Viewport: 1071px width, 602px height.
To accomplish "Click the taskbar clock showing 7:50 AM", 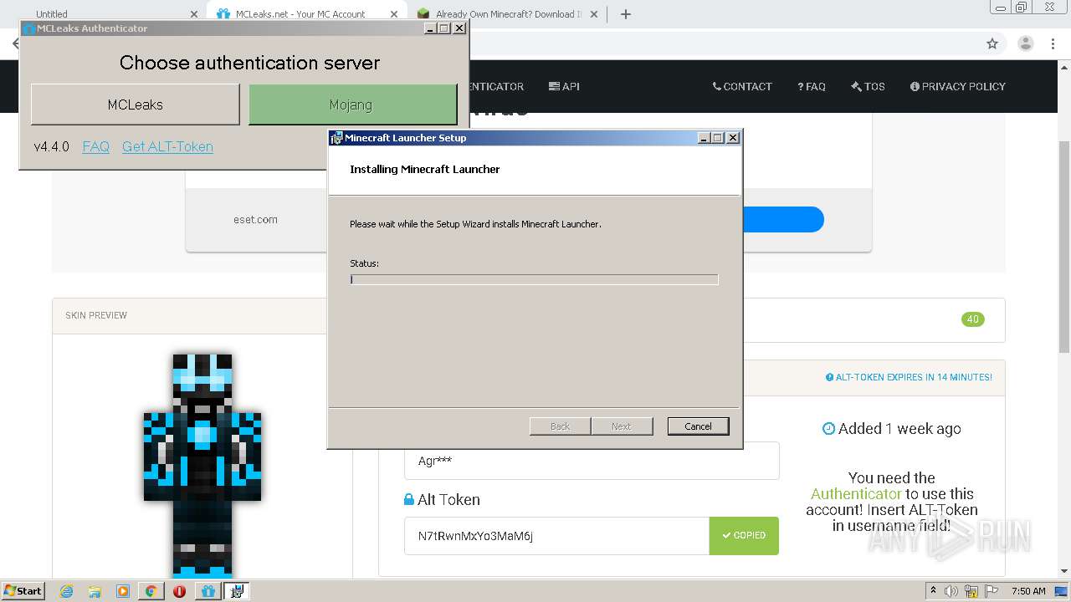I will point(1028,591).
